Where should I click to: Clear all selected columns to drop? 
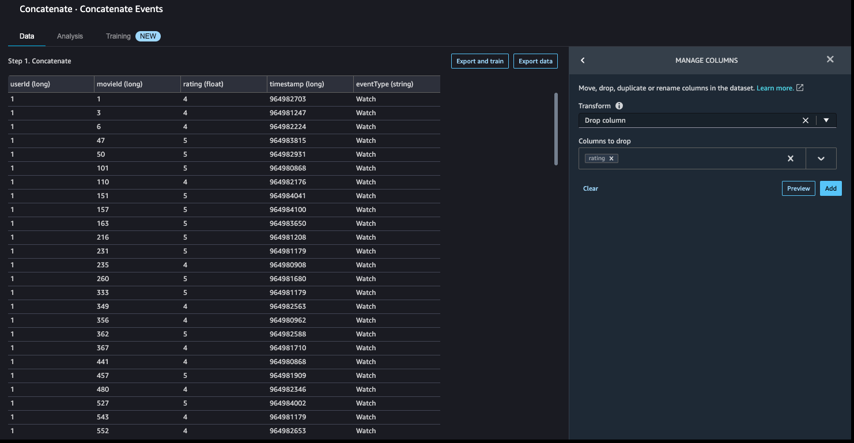coord(791,158)
